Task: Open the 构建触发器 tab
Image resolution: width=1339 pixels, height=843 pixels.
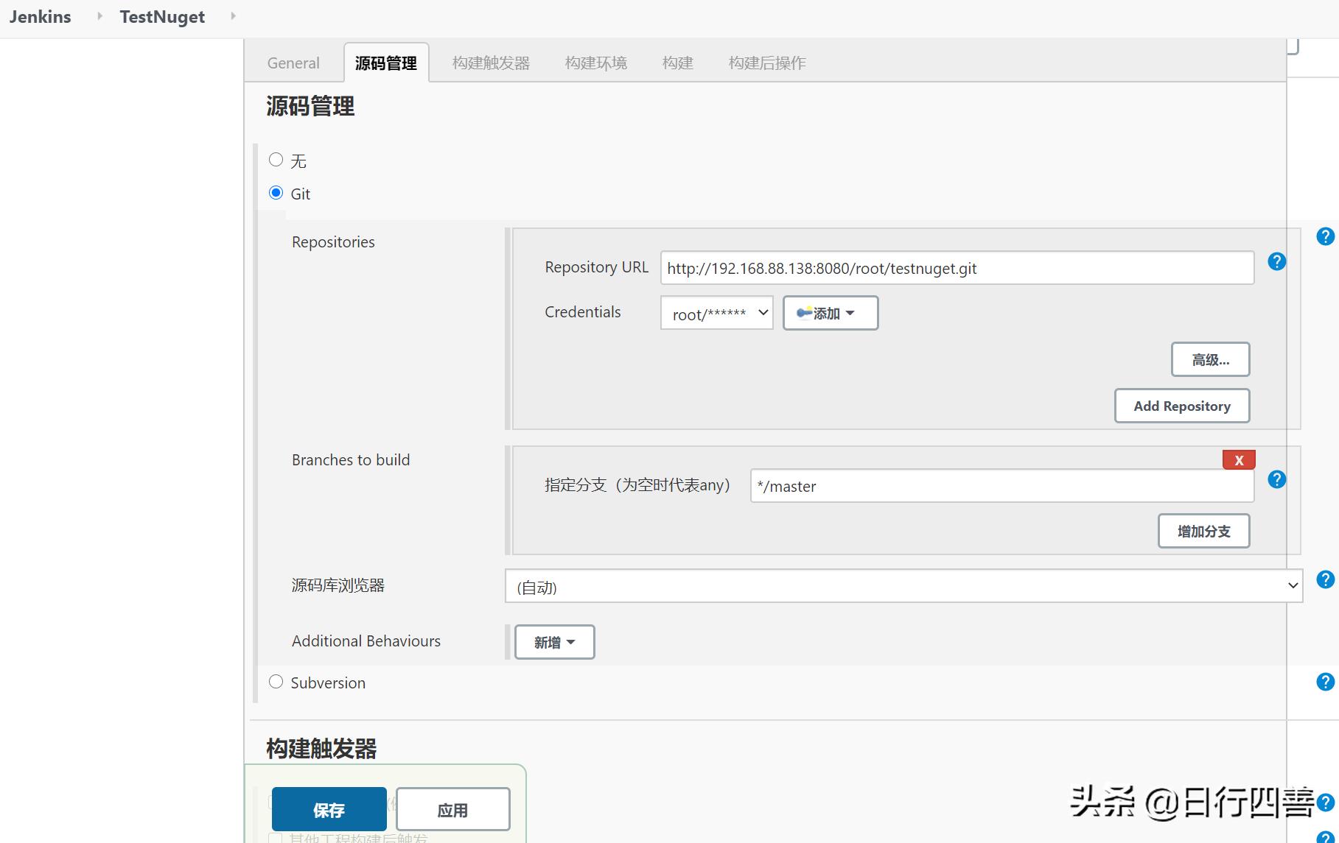Action: pos(490,63)
